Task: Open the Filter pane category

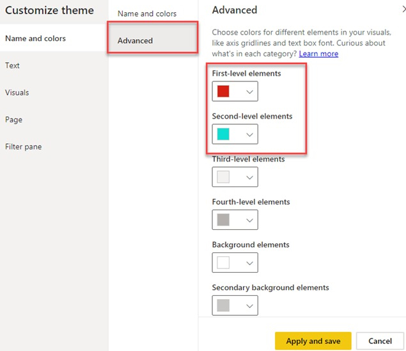Action: click(24, 147)
